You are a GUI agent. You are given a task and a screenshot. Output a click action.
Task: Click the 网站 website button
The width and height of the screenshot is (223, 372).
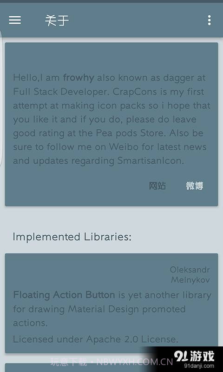pyautogui.click(x=157, y=186)
